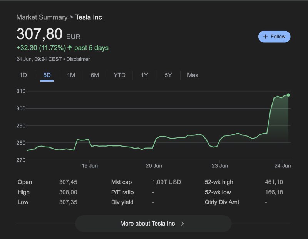Switch chart to 6M range

click(x=95, y=75)
